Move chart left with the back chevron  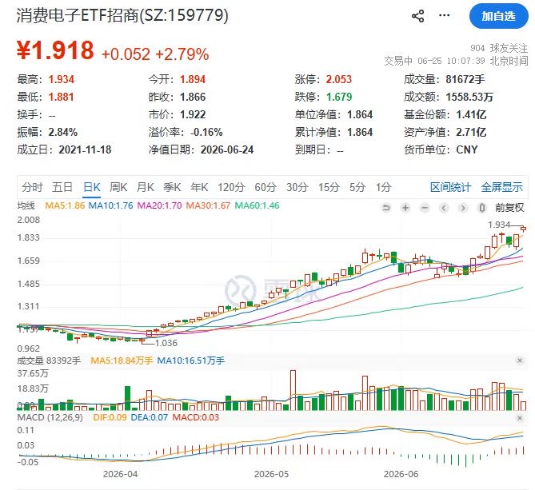pos(444,208)
